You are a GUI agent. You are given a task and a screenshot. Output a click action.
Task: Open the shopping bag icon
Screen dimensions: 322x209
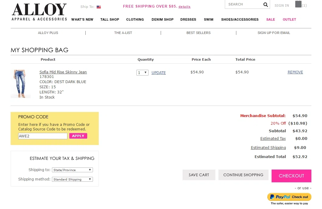coord(298,4)
